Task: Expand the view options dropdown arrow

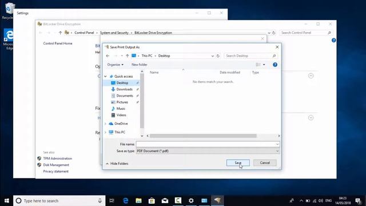Action: pyautogui.click(x=264, y=65)
